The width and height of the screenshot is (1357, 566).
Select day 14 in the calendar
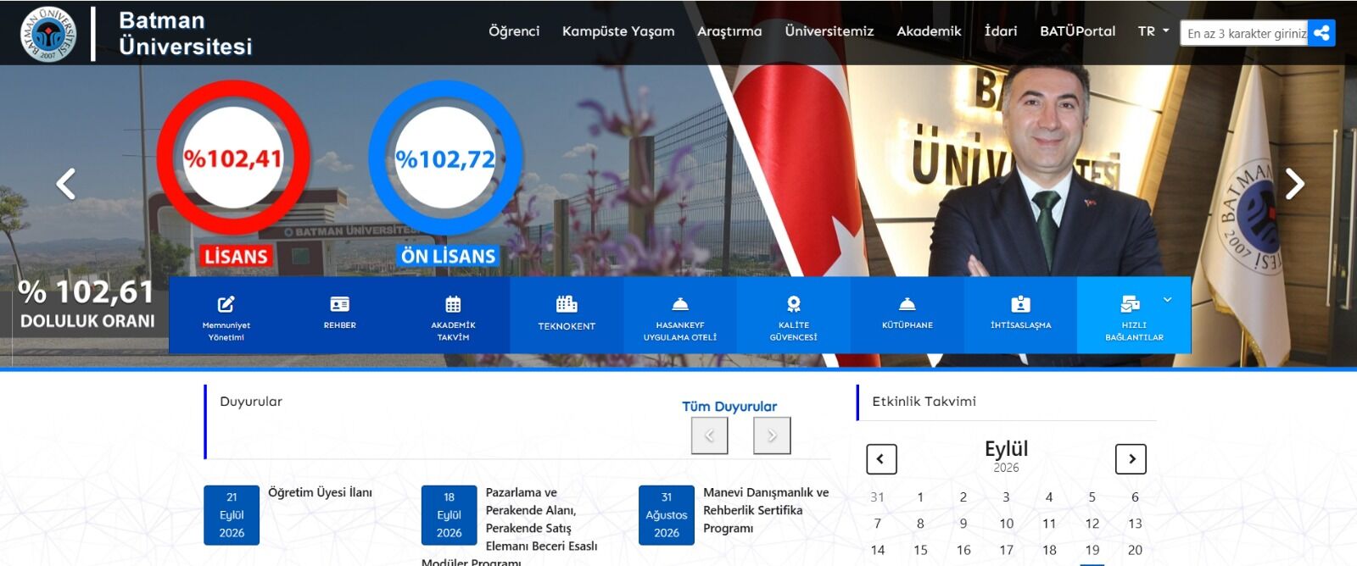coord(878,550)
